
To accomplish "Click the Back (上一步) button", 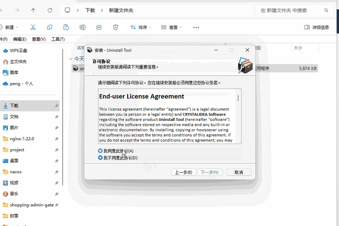I will coord(184,172).
